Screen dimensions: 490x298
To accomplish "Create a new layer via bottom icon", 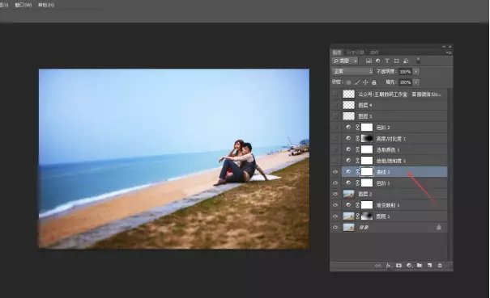I will point(430,266).
